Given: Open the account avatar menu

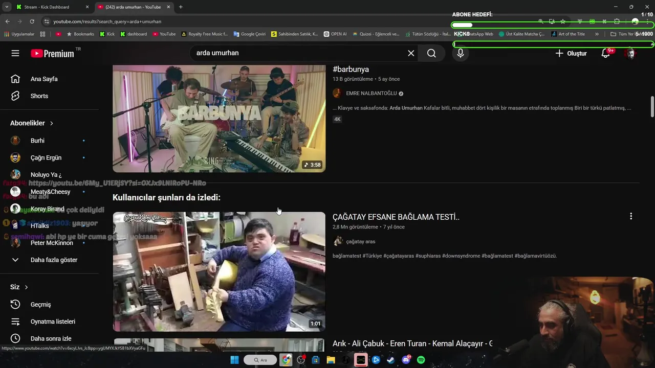Looking at the screenshot, I should tap(630, 53).
